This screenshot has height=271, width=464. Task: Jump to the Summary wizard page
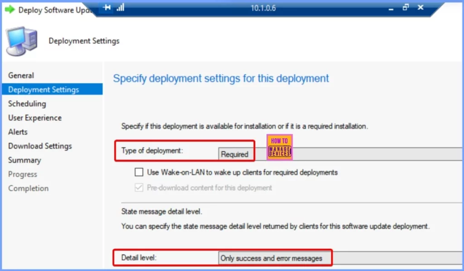24,160
